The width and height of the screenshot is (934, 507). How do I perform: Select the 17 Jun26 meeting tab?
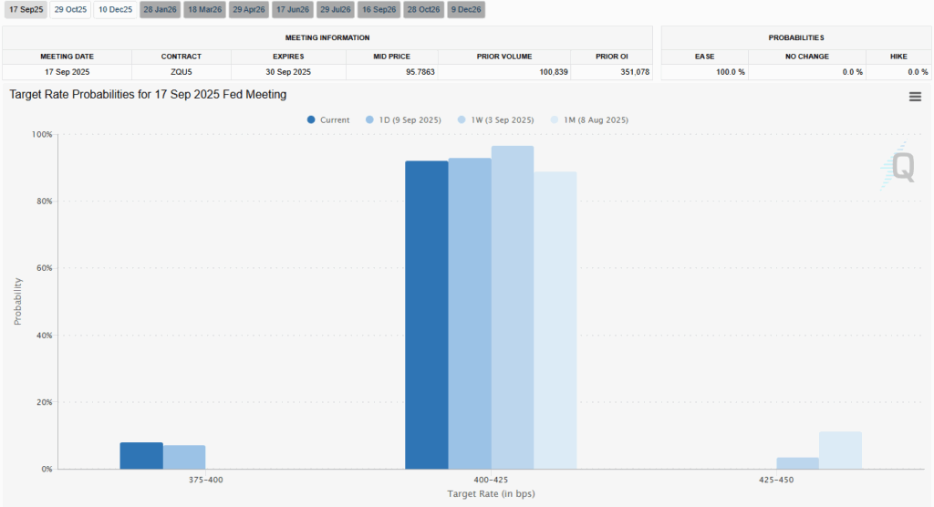pyautogui.click(x=293, y=10)
